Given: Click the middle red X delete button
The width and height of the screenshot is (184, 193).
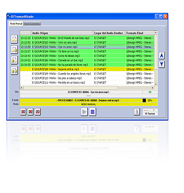Looking at the screenshot, I should (30, 112).
